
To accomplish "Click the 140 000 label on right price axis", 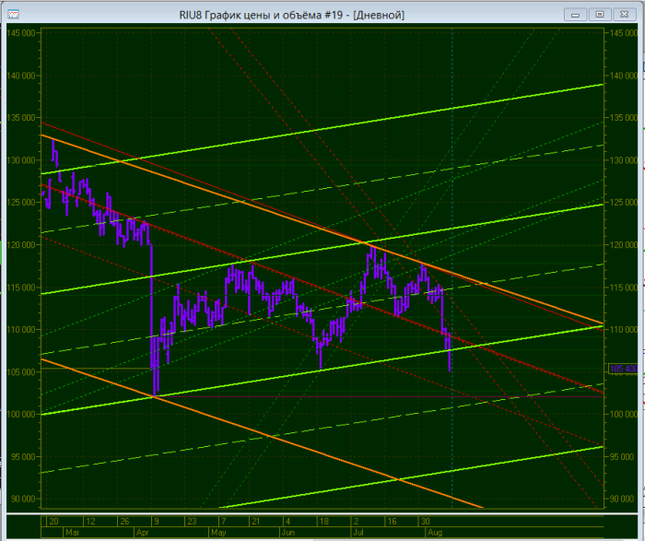I will click(x=623, y=76).
